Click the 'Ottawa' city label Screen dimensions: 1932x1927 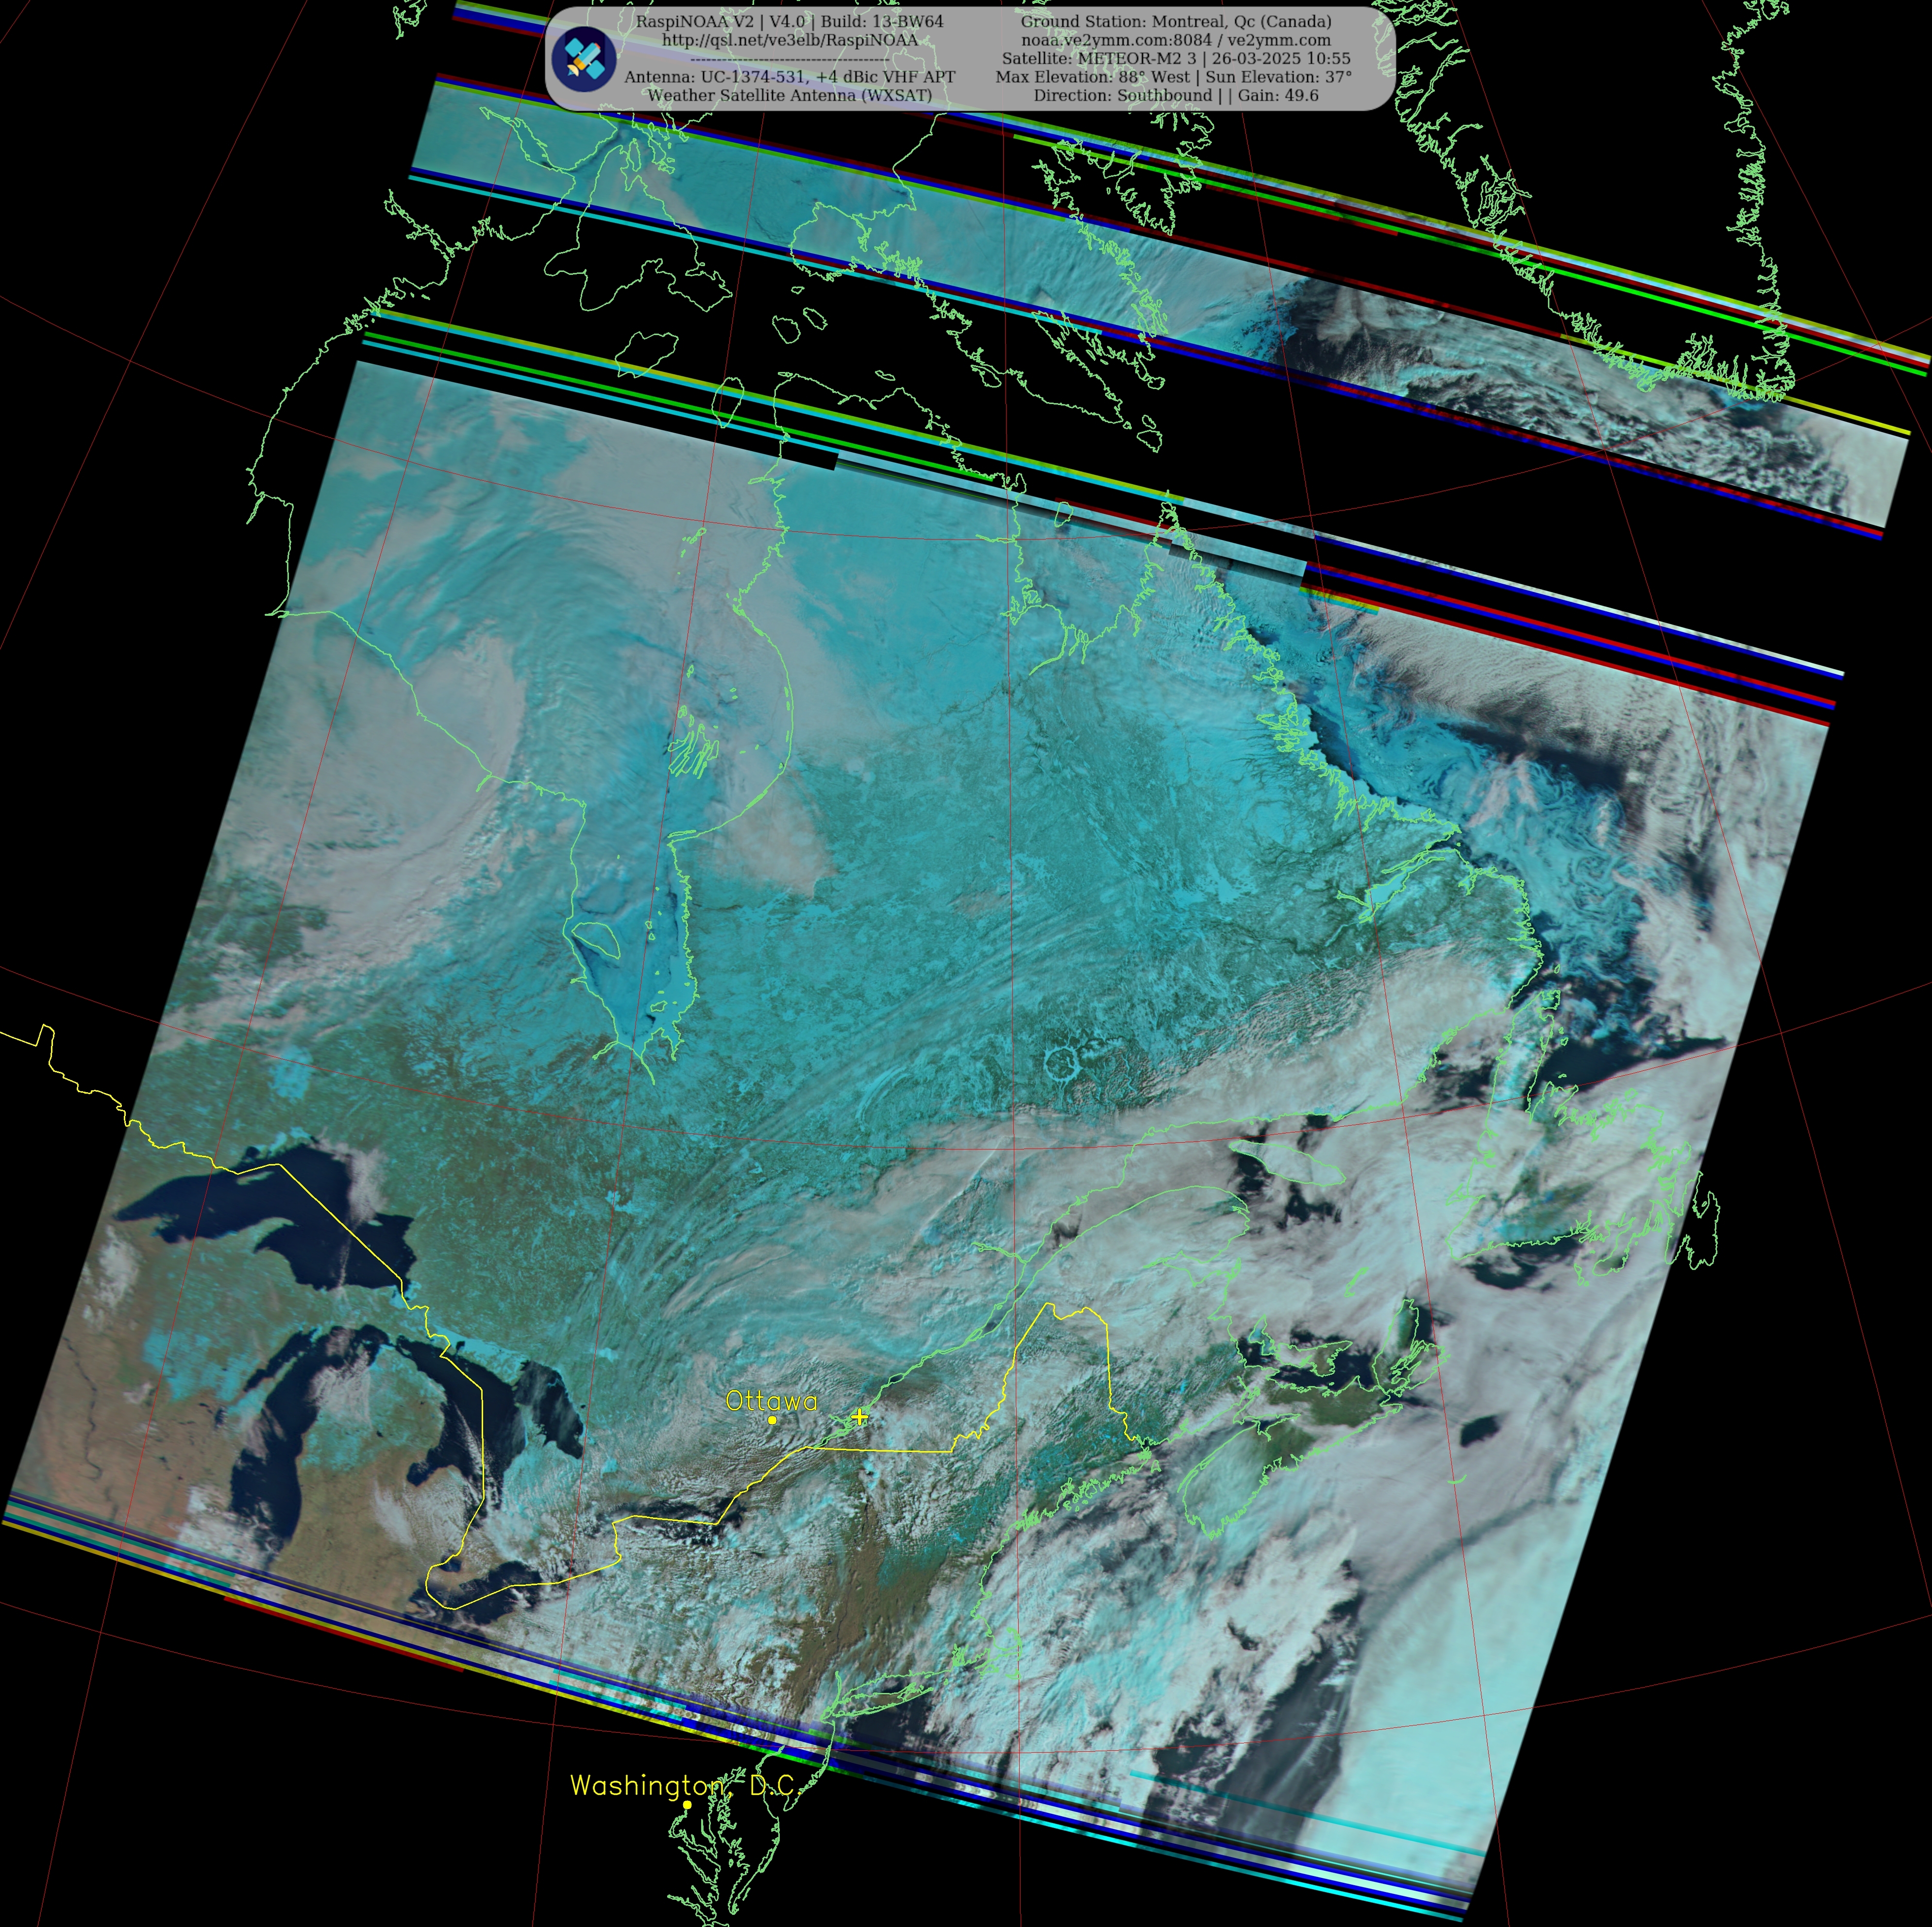coord(771,1400)
